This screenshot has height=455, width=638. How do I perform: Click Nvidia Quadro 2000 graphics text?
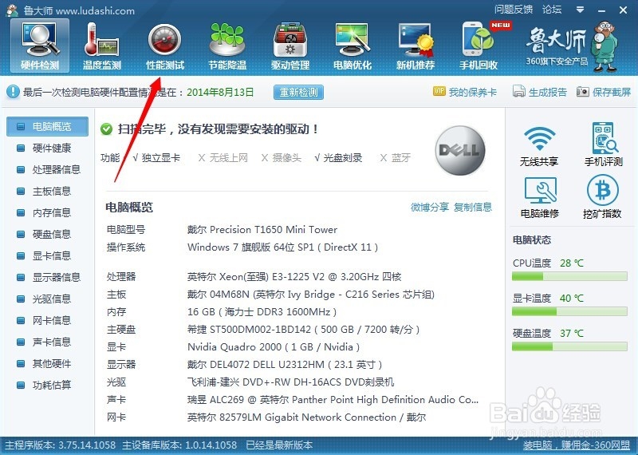[x=274, y=347]
